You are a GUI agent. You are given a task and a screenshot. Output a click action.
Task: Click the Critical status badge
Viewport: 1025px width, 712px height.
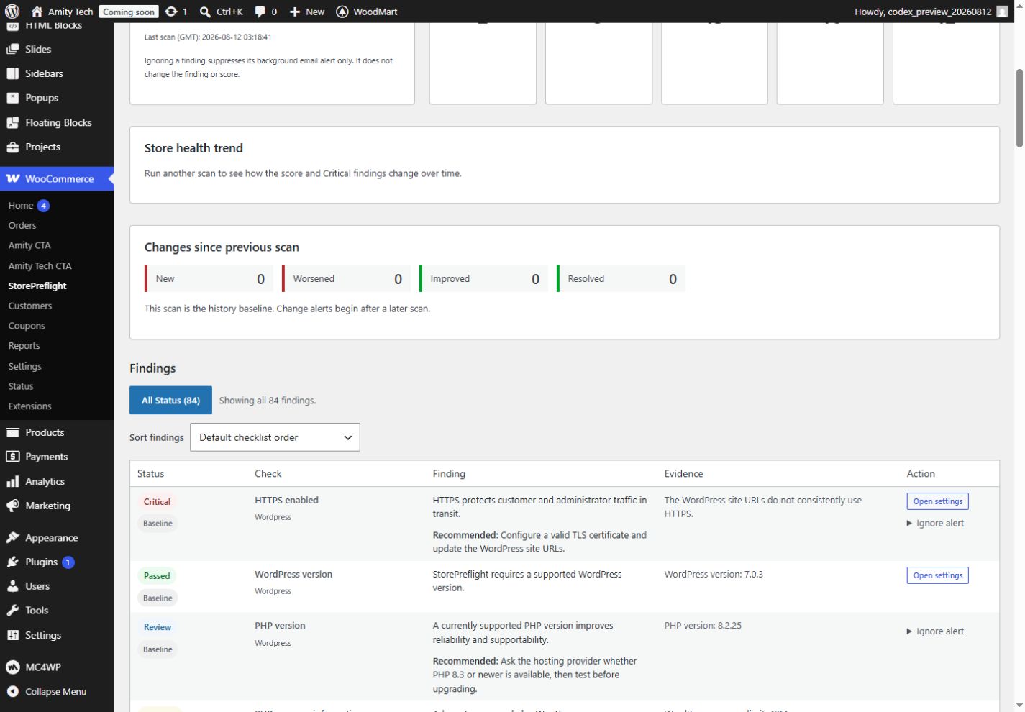coord(157,502)
